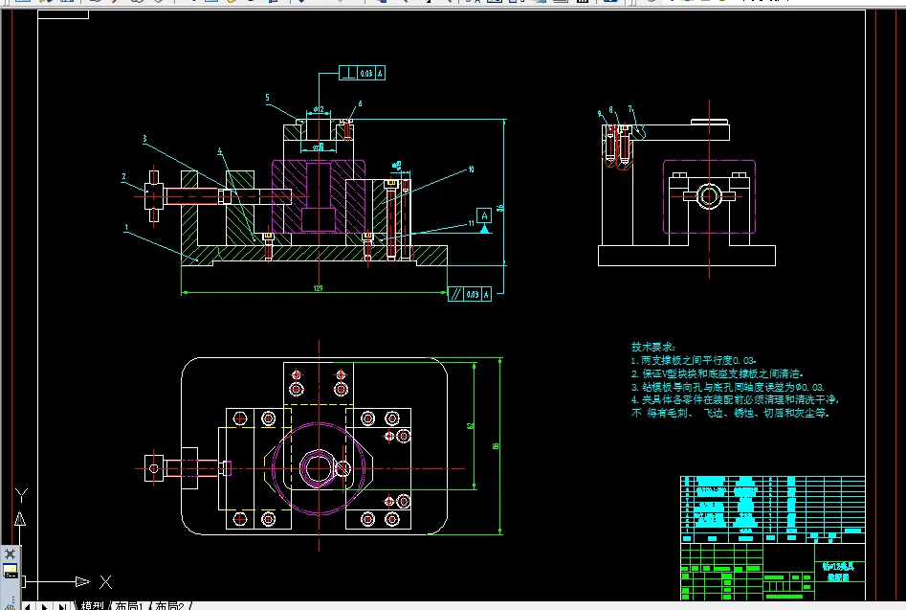Image resolution: width=906 pixels, height=610 pixels.
Task: Open the 布局1 layout tab
Action: pyautogui.click(x=129, y=605)
